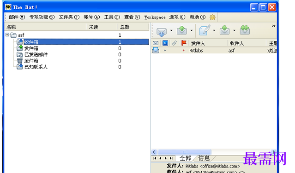Image resolution: width=295 pixels, height=173 pixels.
Task: Click the red flag column header
Action: pyautogui.click(x=184, y=43)
